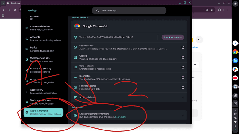The height and width of the screenshot is (134, 239).
Task: Open Accessibility settings
Action: [x=43, y=91]
